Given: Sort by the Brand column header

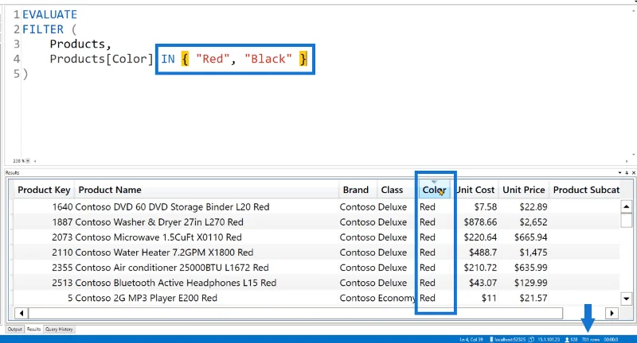Looking at the screenshot, I should [x=358, y=190].
